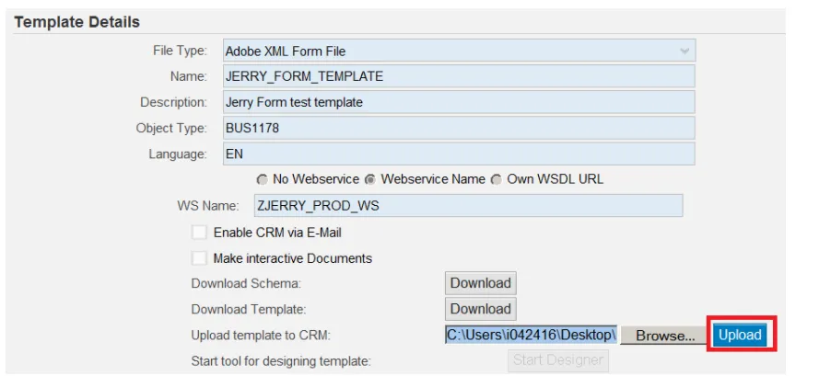
Task: Click the Description input field
Action: tap(459, 102)
